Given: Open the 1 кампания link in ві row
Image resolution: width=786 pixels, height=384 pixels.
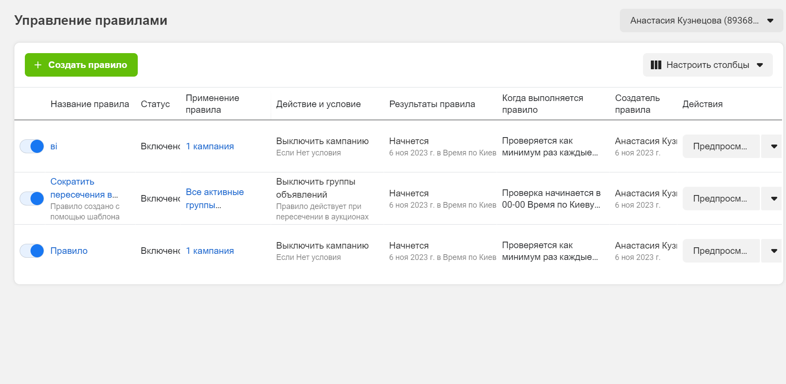Looking at the screenshot, I should pos(210,146).
